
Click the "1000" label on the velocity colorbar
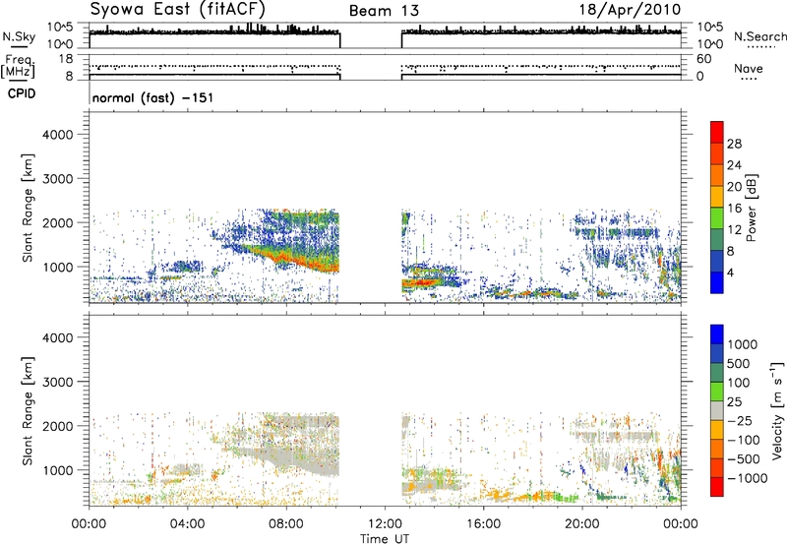point(743,344)
